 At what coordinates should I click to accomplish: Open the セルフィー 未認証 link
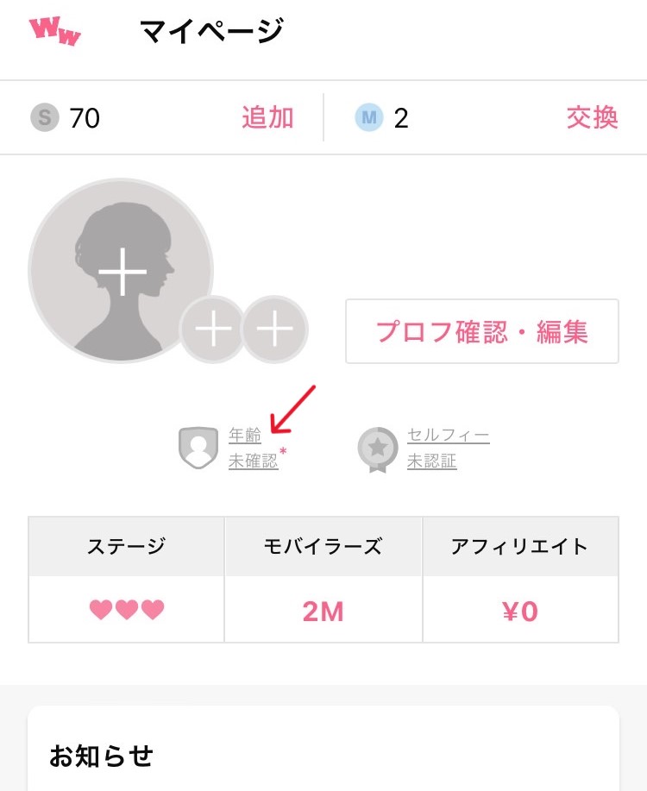tap(448, 449)
